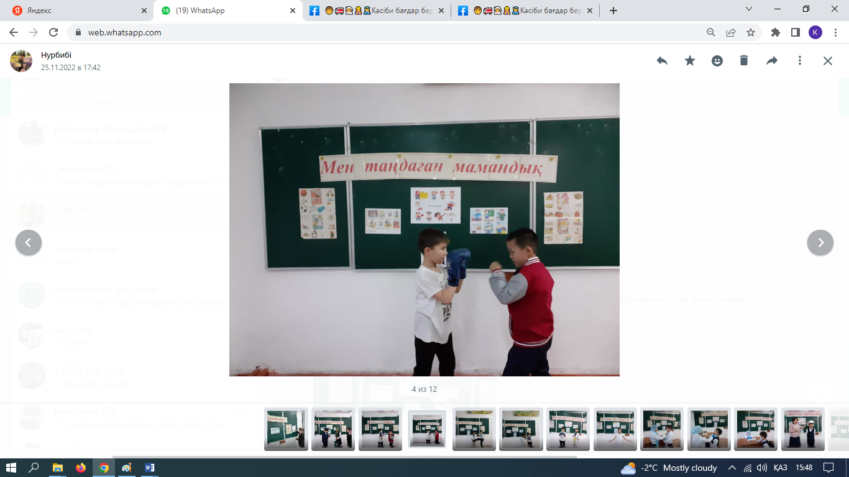This screenshot has height=477, width=849.
Task: Open the emoji reaction picker
Action: [x=717, y=61]
